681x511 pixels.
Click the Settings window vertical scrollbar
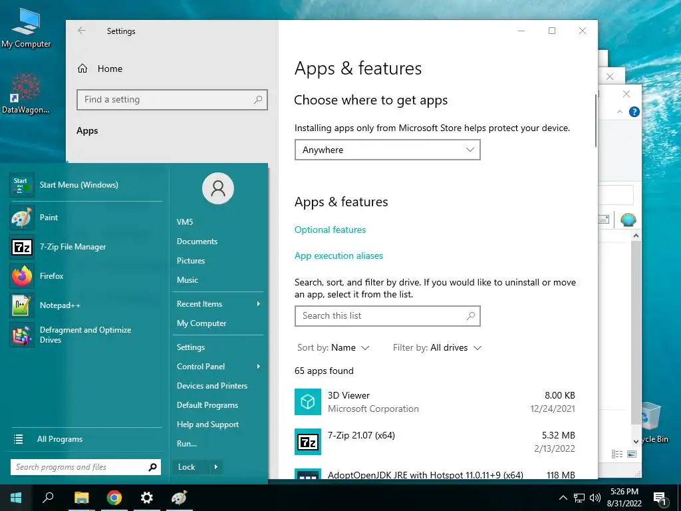click(595, 120)
